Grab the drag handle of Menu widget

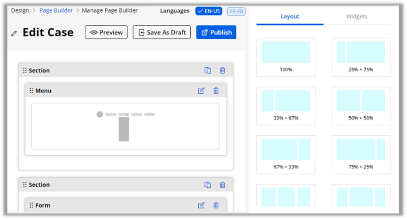(x=31, y=91)
